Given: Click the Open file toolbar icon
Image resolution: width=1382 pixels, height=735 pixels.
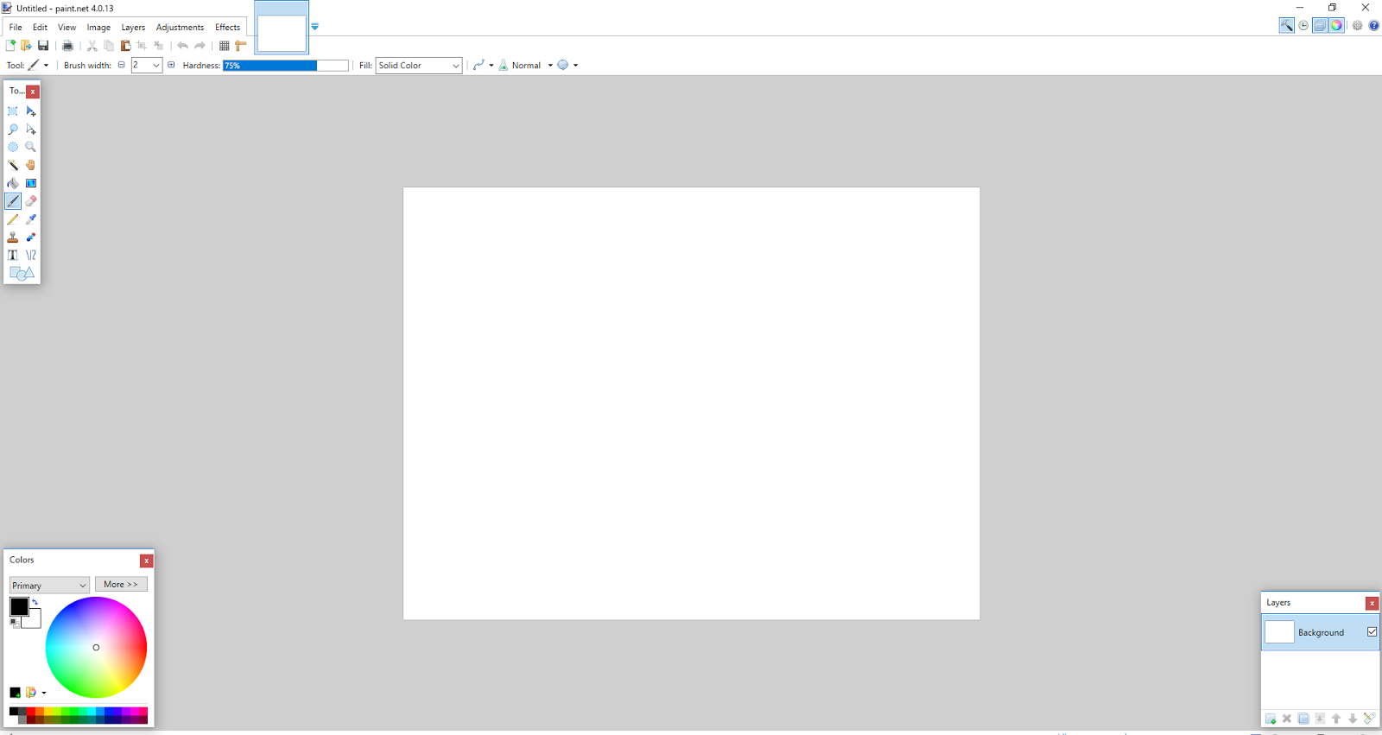Looking at the screenshot, I should click(27, 46).
